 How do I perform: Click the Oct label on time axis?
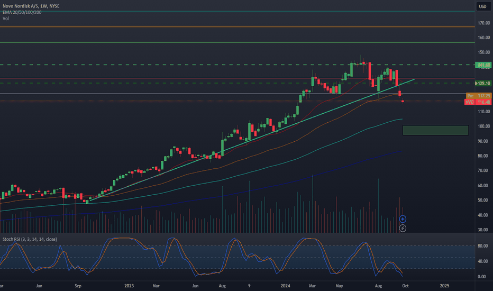(x=405, y=286)
